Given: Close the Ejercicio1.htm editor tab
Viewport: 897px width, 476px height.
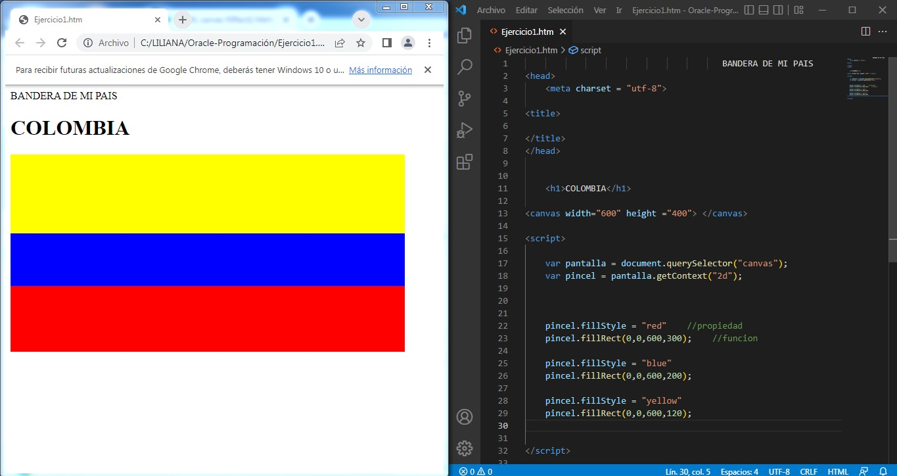Looking at the screenshot, I should click(563, 32).
